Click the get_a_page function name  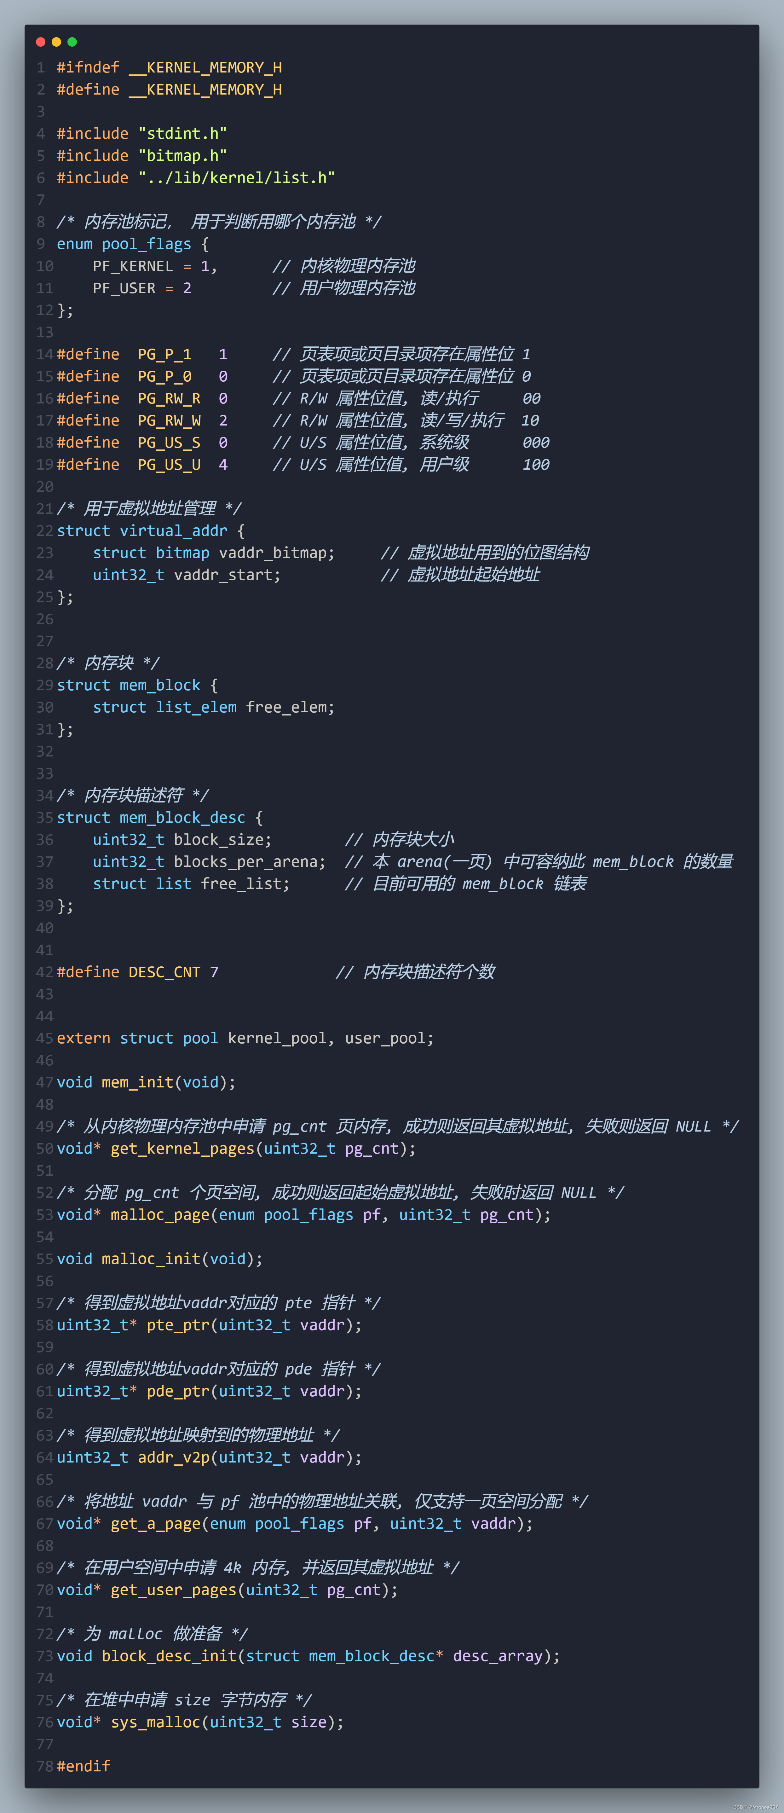[x=156, y=1524]
